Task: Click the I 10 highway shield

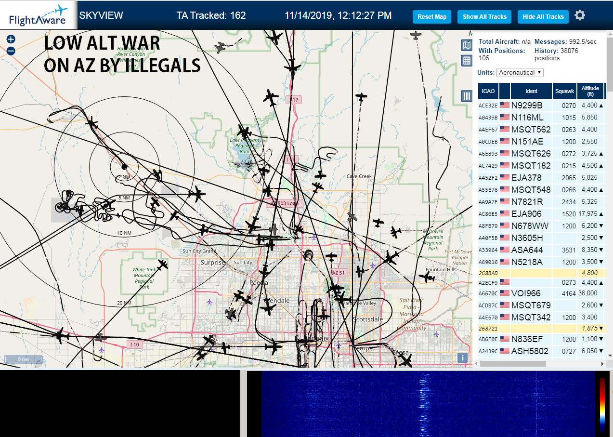Action: click(x=134, y=344)
